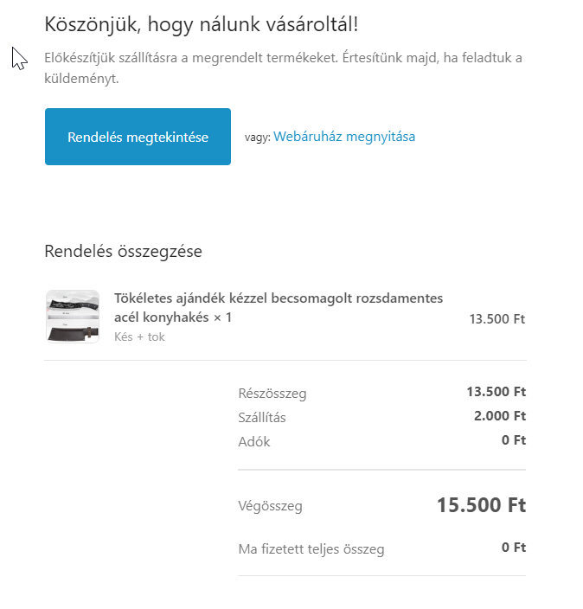Click the Rendelés megtekintése button
The height and width of the screenshot is (609, 583).
pyautogui.click(x=138, y=137)
